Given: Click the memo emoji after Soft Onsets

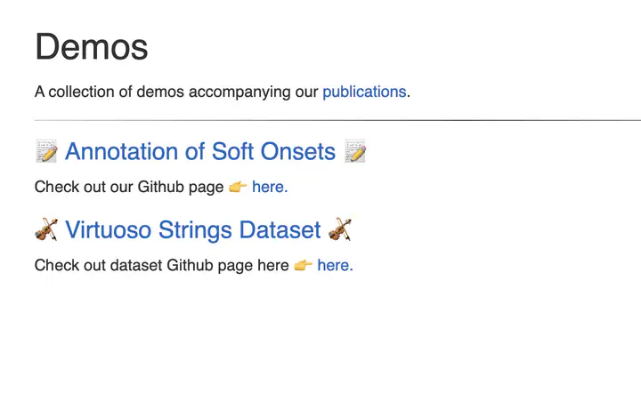Looking at the screenshot, I should pyautogui.click(x=355, y=152).
